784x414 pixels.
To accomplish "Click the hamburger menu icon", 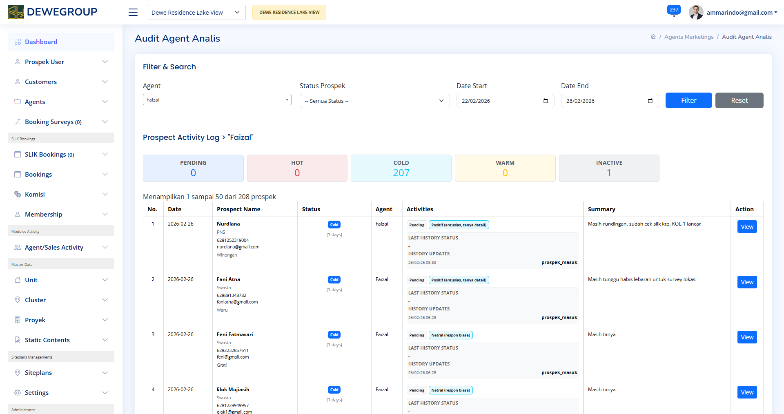I will pyautogui.click(x=133, y=12).
